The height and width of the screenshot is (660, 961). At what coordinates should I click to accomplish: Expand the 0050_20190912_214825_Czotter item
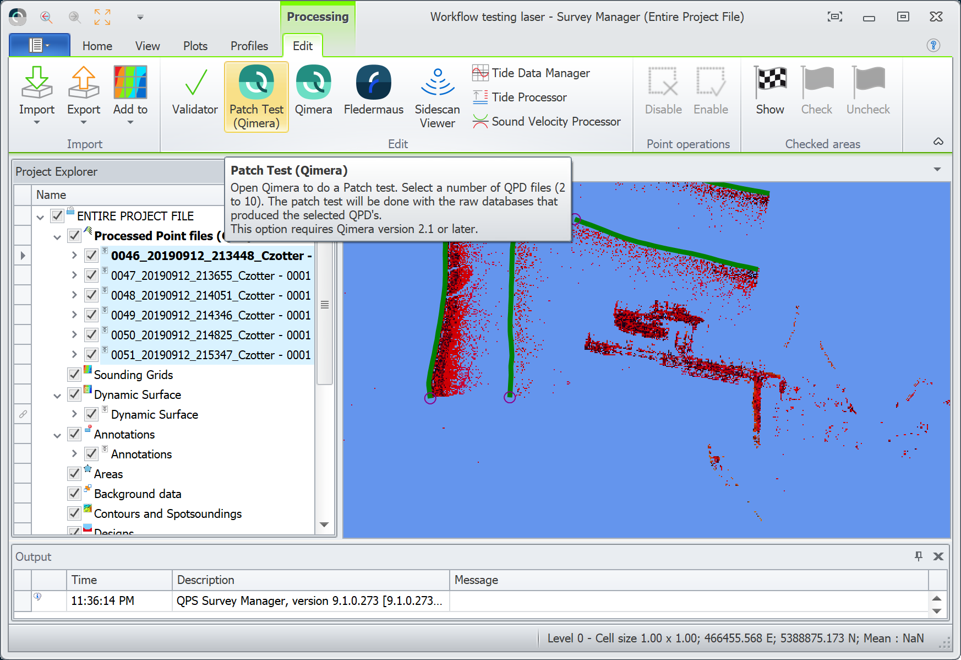[74, 334]
